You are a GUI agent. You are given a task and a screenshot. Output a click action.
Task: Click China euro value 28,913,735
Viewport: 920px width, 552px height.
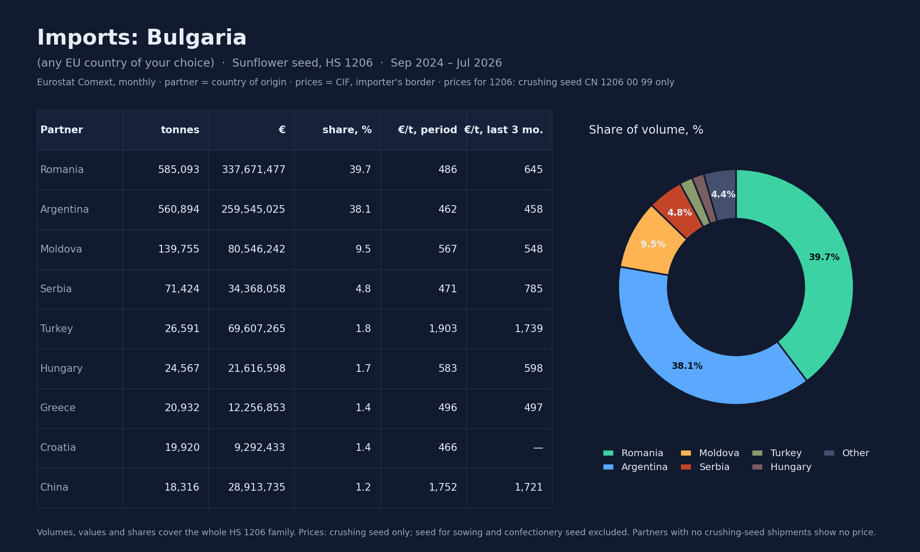(x=257, y=488)
